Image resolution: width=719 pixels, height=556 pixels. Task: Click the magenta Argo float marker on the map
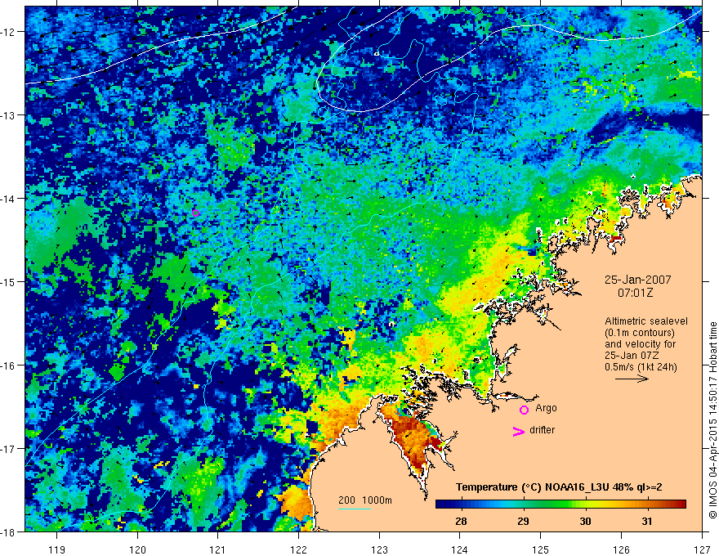click(196, 213)
